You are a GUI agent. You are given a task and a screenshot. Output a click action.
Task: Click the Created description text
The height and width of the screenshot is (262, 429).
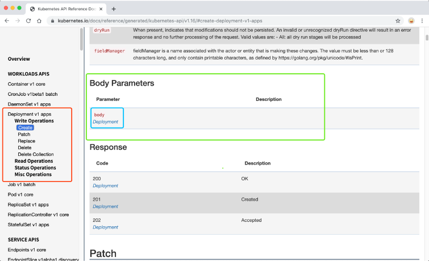249,200
